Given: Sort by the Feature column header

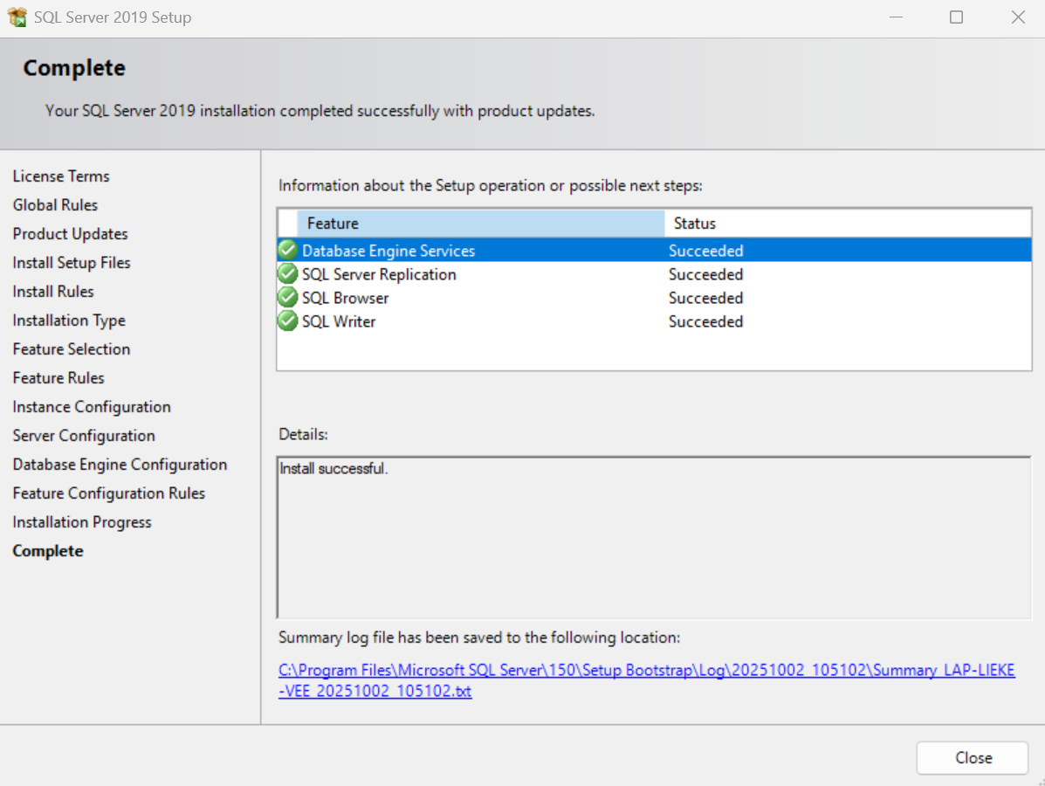Looking at the screenshot, I should (480, 224).
